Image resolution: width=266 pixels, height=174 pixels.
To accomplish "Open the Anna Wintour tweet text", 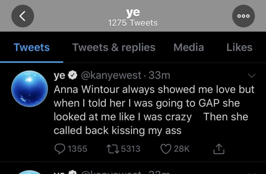I will pos(154,110).
